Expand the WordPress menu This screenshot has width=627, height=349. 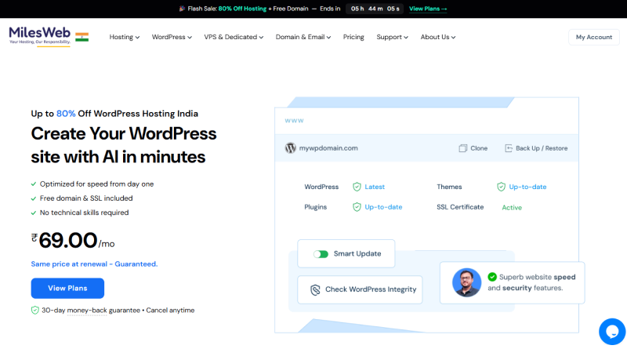[x=172, y=37]
